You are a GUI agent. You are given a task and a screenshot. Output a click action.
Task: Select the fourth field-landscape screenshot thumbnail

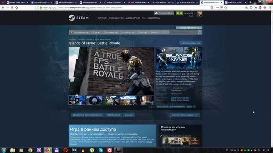click(x=128, y=100)
